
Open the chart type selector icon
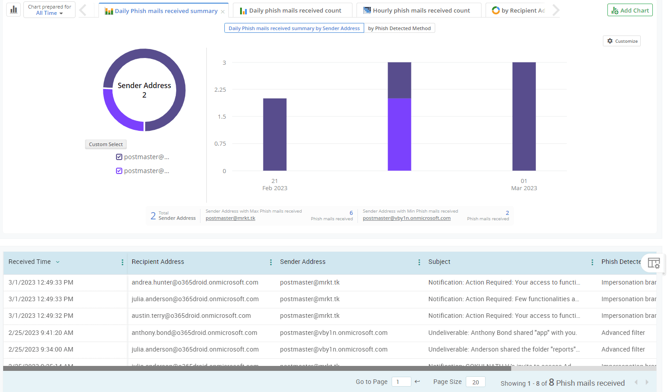pyautogui.click(x=13, y=9)
